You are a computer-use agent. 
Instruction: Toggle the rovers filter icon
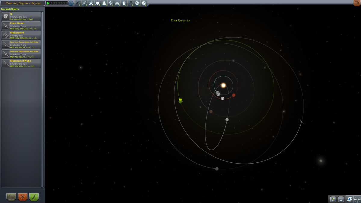point(91,3)
